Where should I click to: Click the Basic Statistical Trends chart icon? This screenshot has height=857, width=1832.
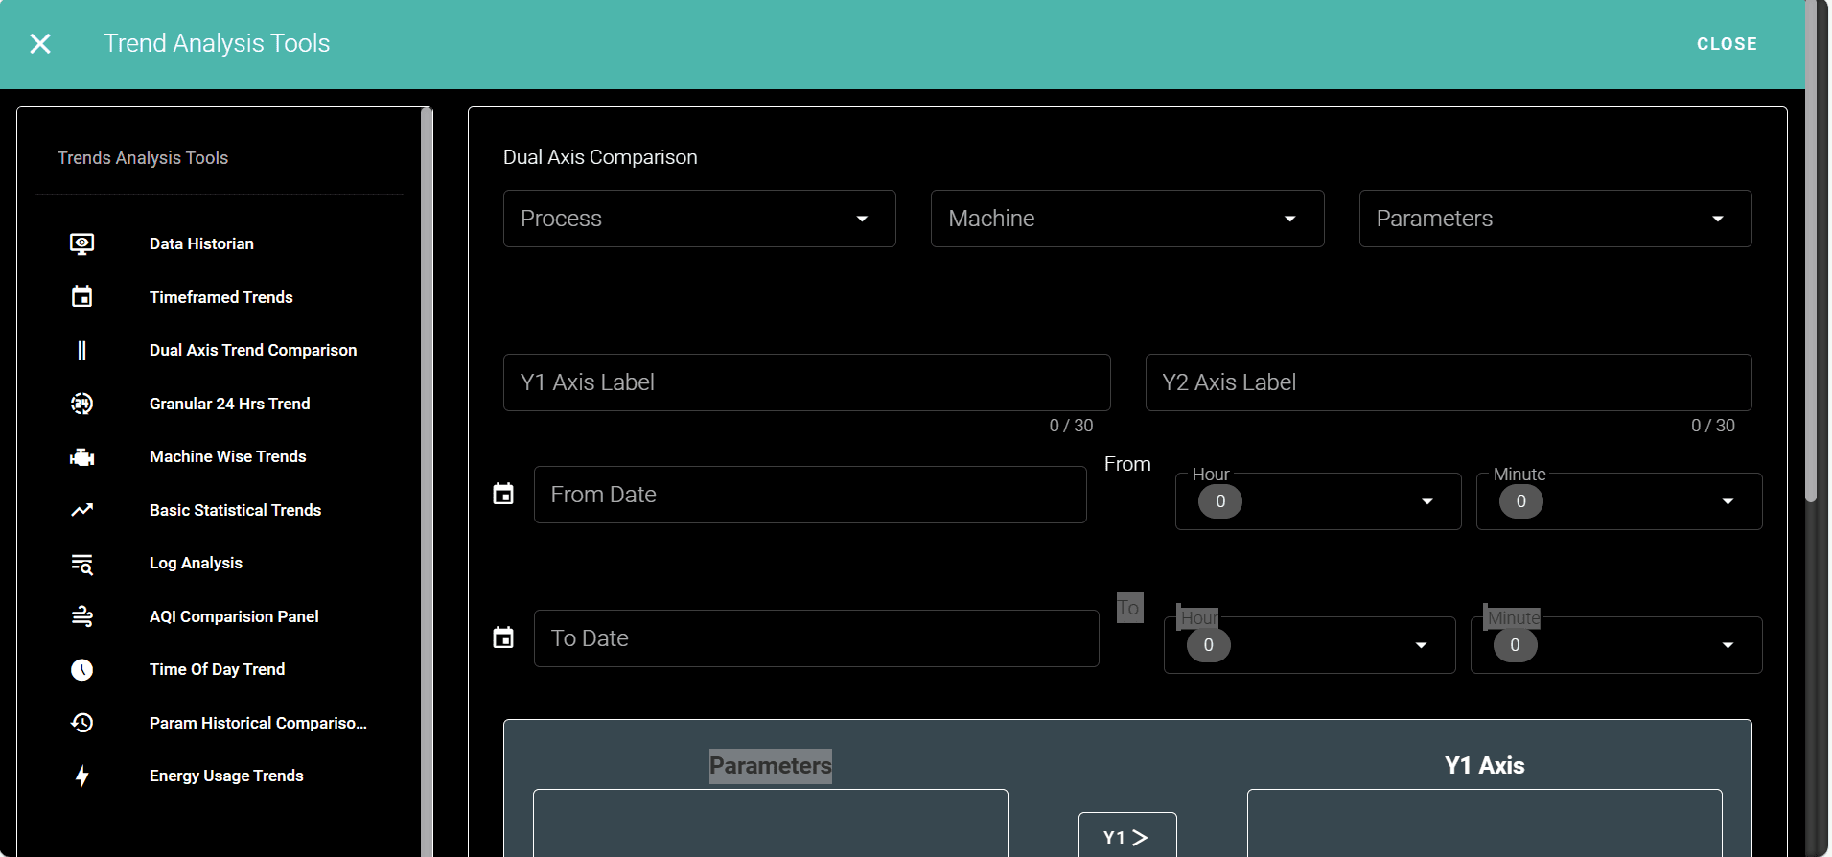(82, 510)
